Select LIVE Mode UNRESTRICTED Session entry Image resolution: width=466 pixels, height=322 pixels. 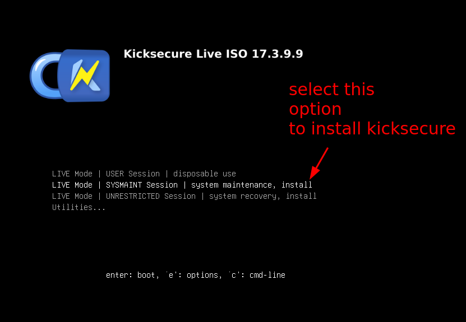point(184,196)
